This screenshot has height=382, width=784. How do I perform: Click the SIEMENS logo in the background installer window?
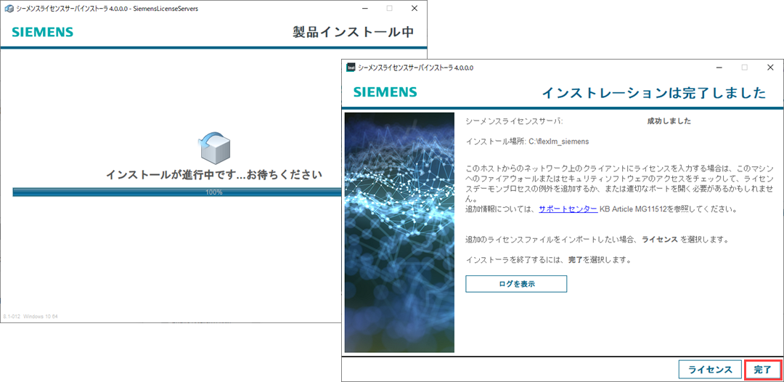42,32
